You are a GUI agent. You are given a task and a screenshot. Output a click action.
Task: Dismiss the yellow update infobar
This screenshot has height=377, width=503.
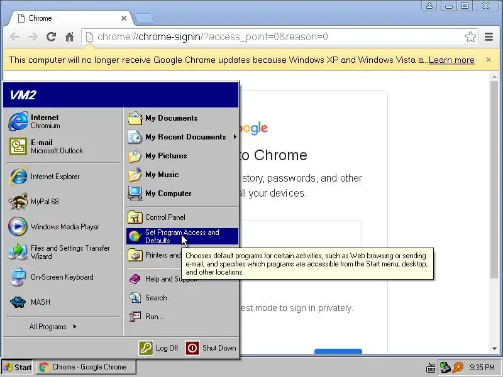click(x=489, y=60)
